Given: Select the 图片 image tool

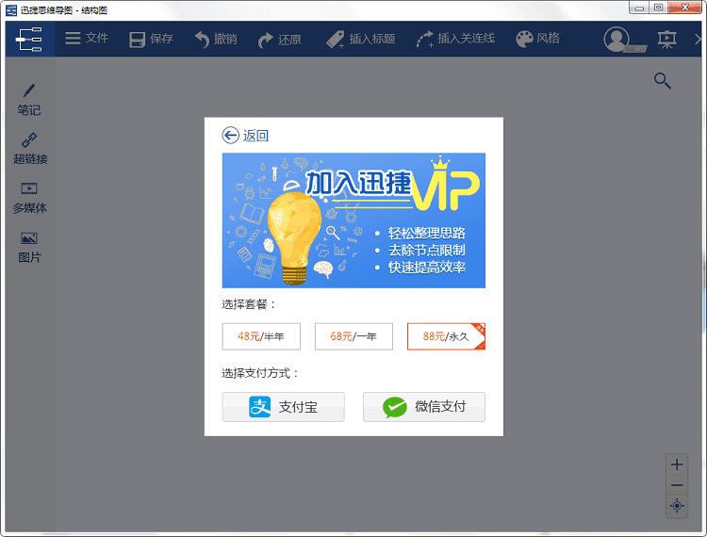Looking at the screenshot, I should click(x=29, y=248).
